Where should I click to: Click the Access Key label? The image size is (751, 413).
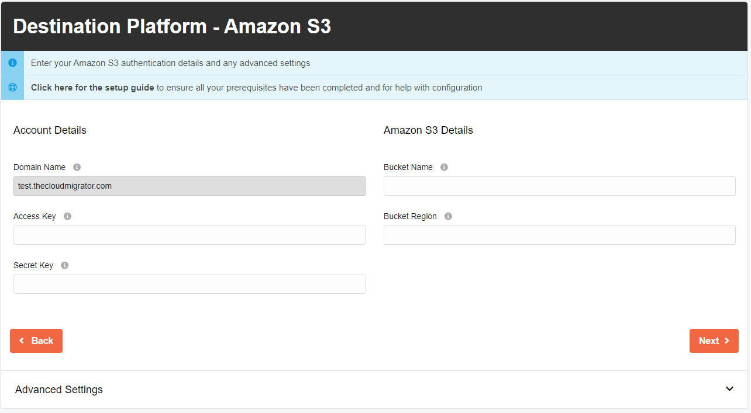tap(35, 216)
